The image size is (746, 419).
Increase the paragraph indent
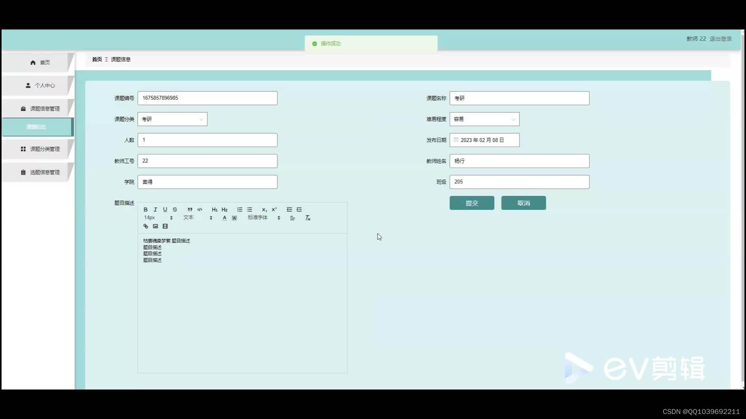(299, 209)
